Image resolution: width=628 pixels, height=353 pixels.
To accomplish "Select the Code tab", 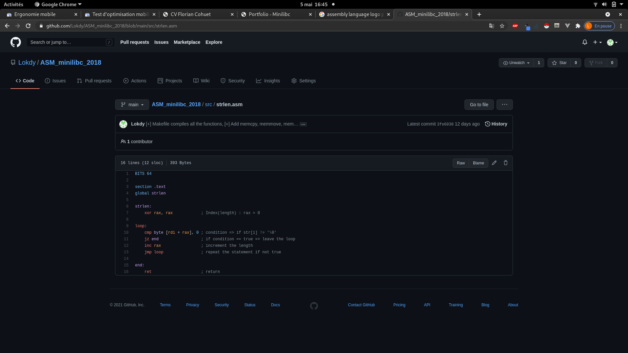I will (25, 81).
